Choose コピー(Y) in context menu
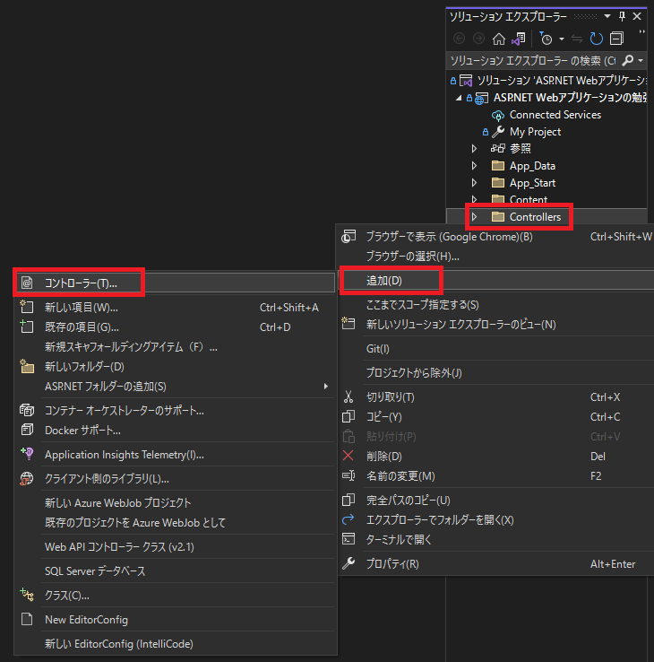Screen dimensions: 654x662 (495, 417)
